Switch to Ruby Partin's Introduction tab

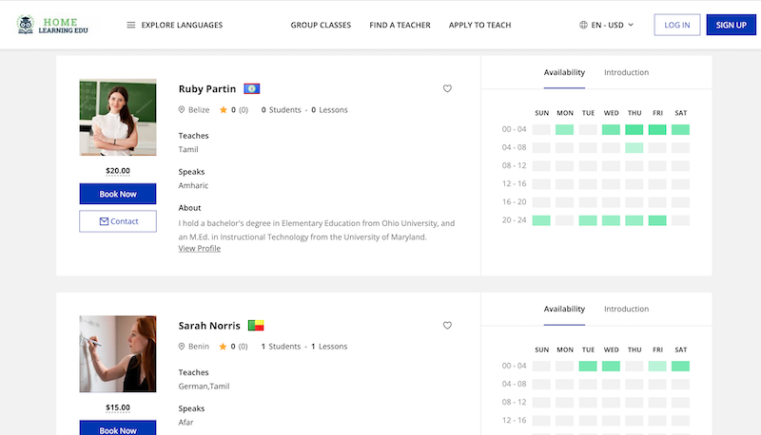(x=626, y=72)
